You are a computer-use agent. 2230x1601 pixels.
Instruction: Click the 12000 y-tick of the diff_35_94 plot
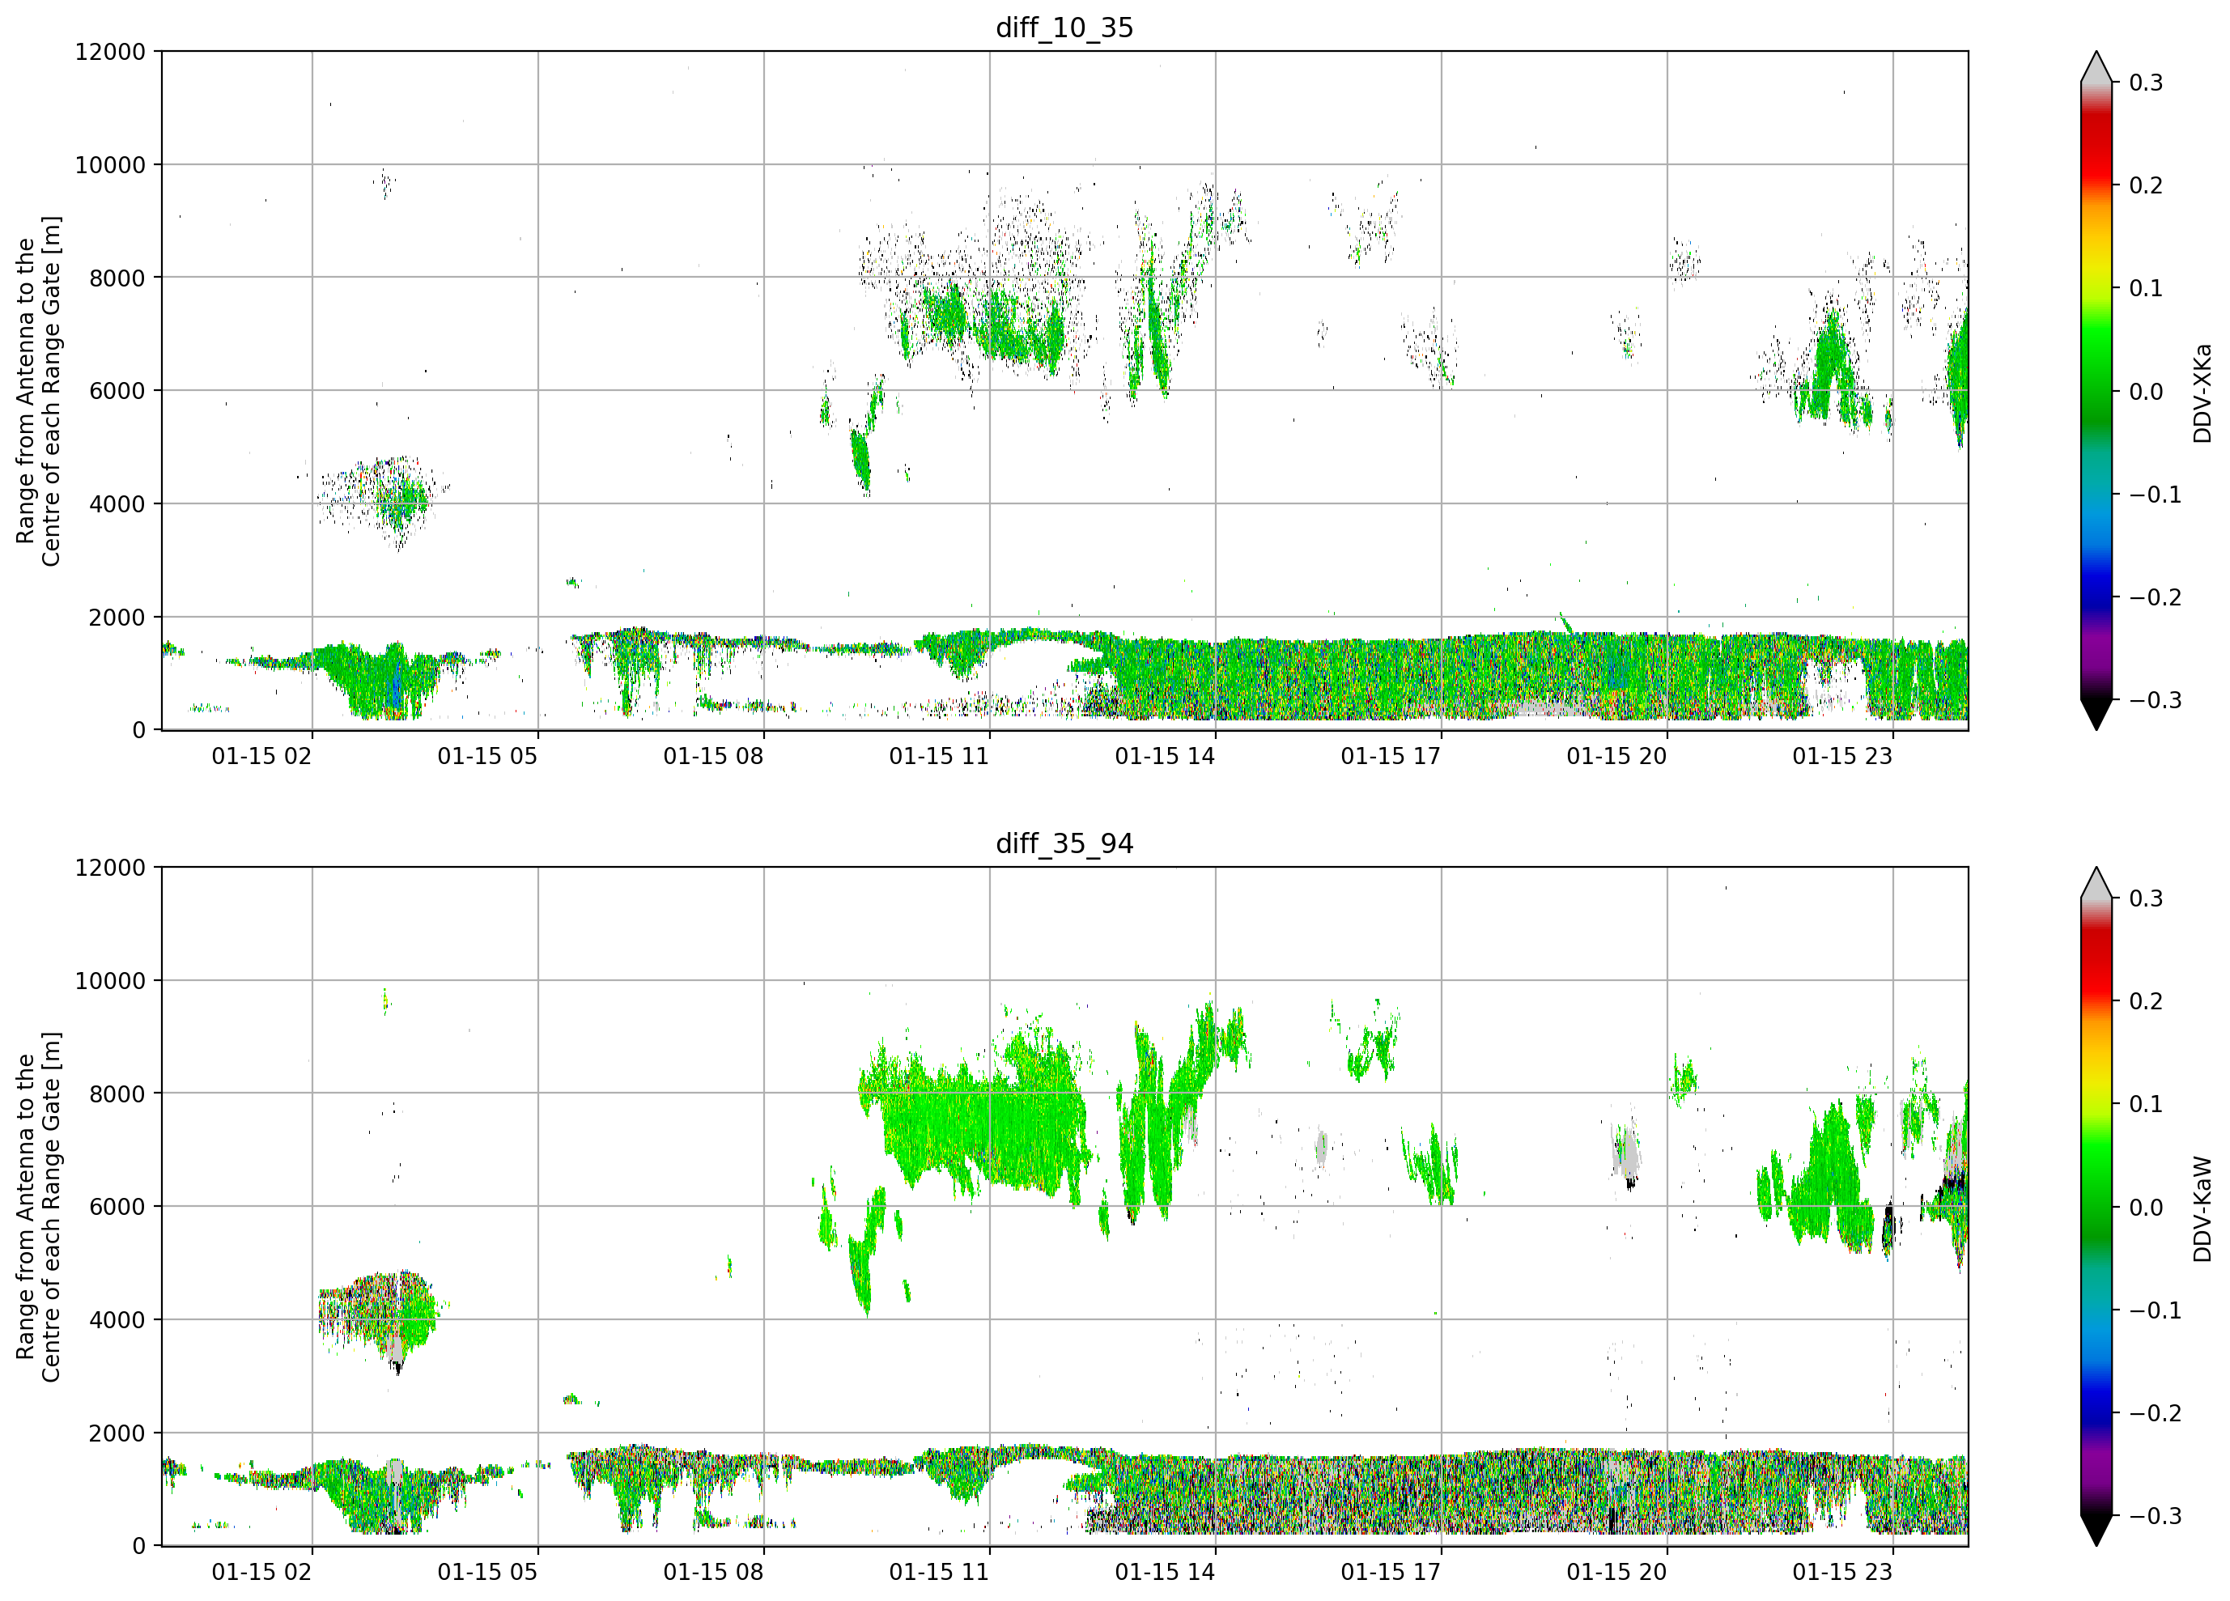click(110, 868)
